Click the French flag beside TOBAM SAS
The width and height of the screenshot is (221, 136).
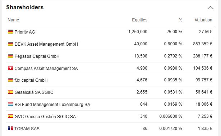click(10, 129)
